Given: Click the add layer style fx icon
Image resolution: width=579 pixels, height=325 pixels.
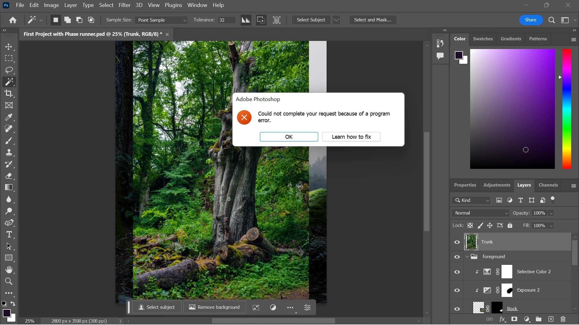Looking at the screenshot, I should 502,319.
